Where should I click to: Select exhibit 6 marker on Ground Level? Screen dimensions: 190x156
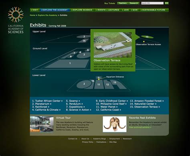pos(80,52)
